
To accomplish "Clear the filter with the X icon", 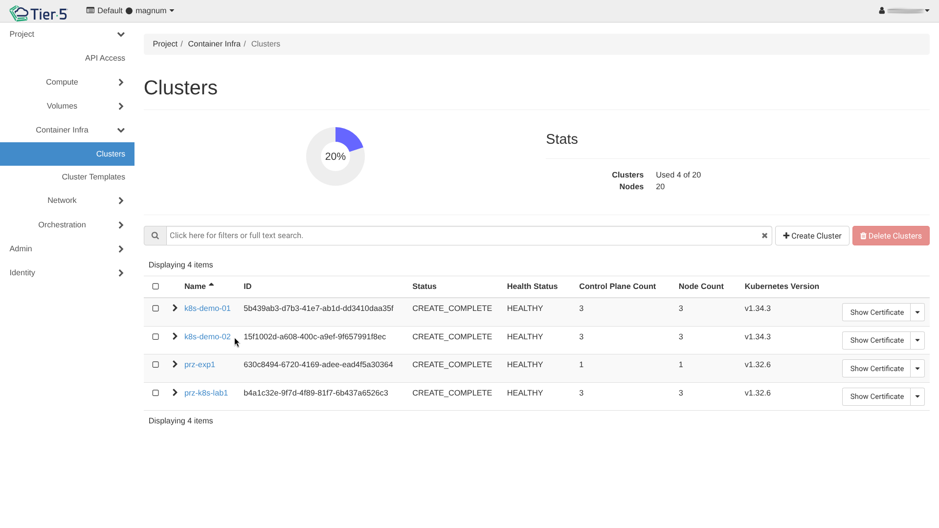I will coord(764,236).
